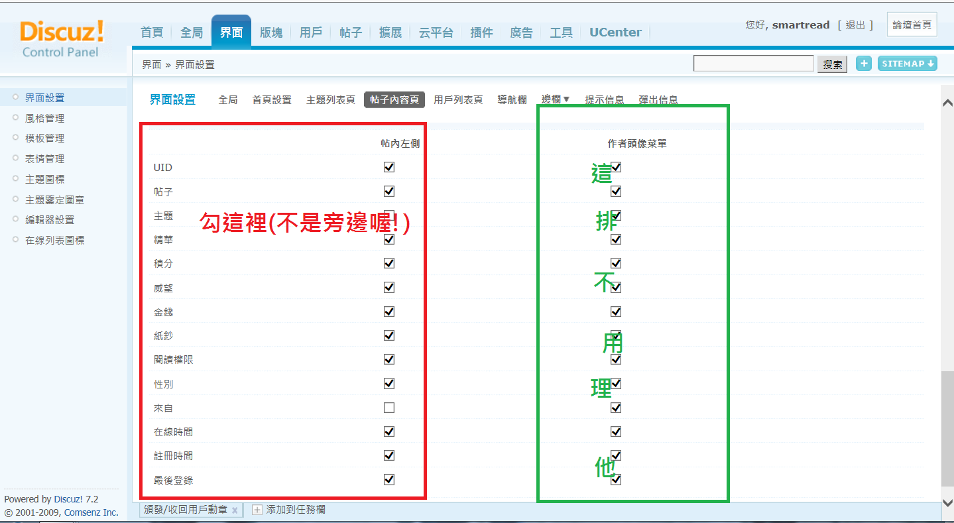Toggle 積分 checkbox under 帖內左側

[x=389, y=263]
